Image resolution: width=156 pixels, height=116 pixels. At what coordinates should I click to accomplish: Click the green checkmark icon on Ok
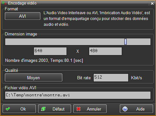tap(8, 109)
